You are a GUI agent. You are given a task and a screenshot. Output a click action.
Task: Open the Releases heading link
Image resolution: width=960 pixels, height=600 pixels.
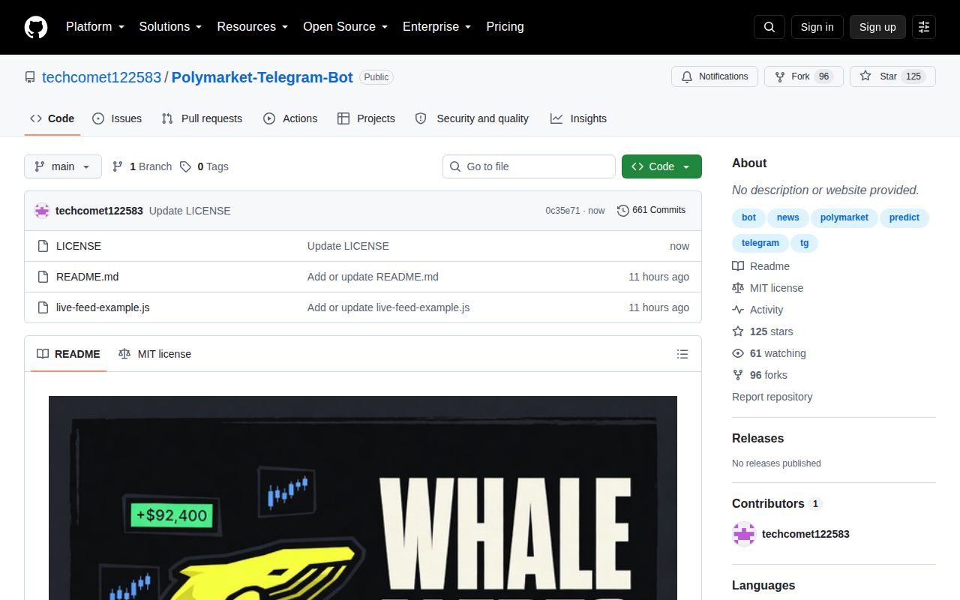coord(757,439)
